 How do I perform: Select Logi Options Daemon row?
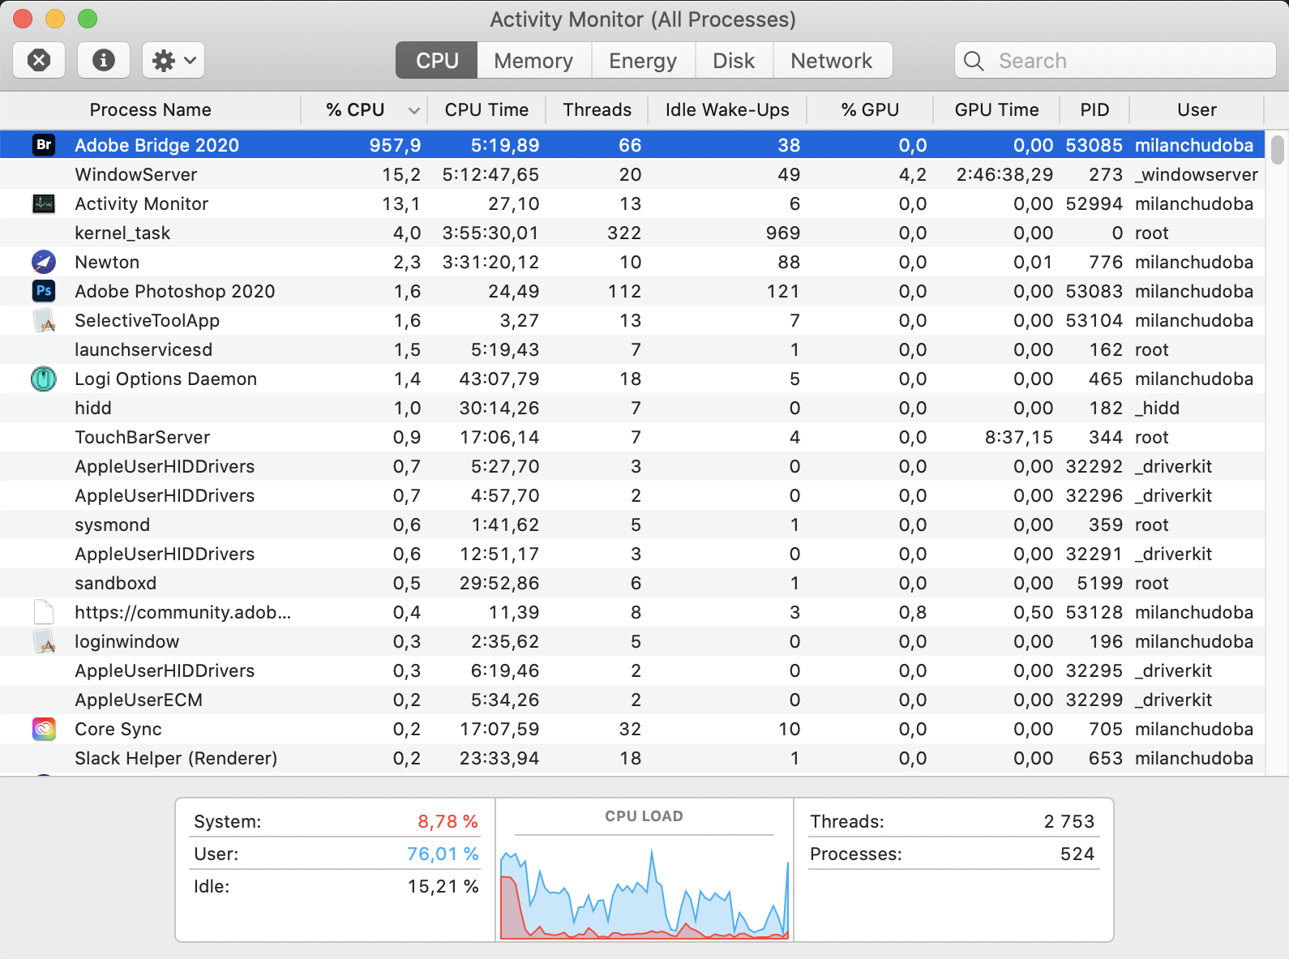coord(632,379)
